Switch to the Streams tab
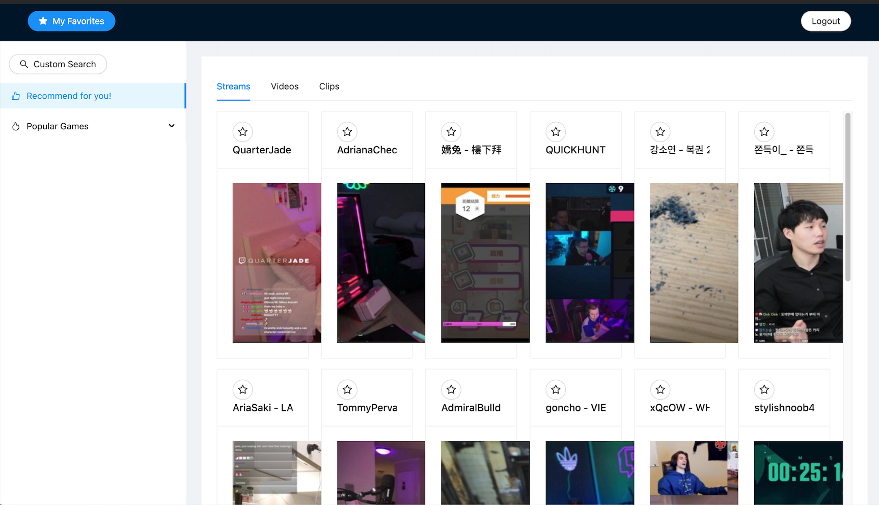Viewport: 879px width, 505px height. click(233, 87)
